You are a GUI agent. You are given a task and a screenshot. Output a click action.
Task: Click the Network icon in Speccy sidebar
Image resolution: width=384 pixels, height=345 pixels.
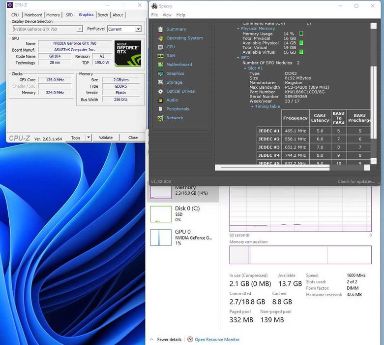coord(160,118)
